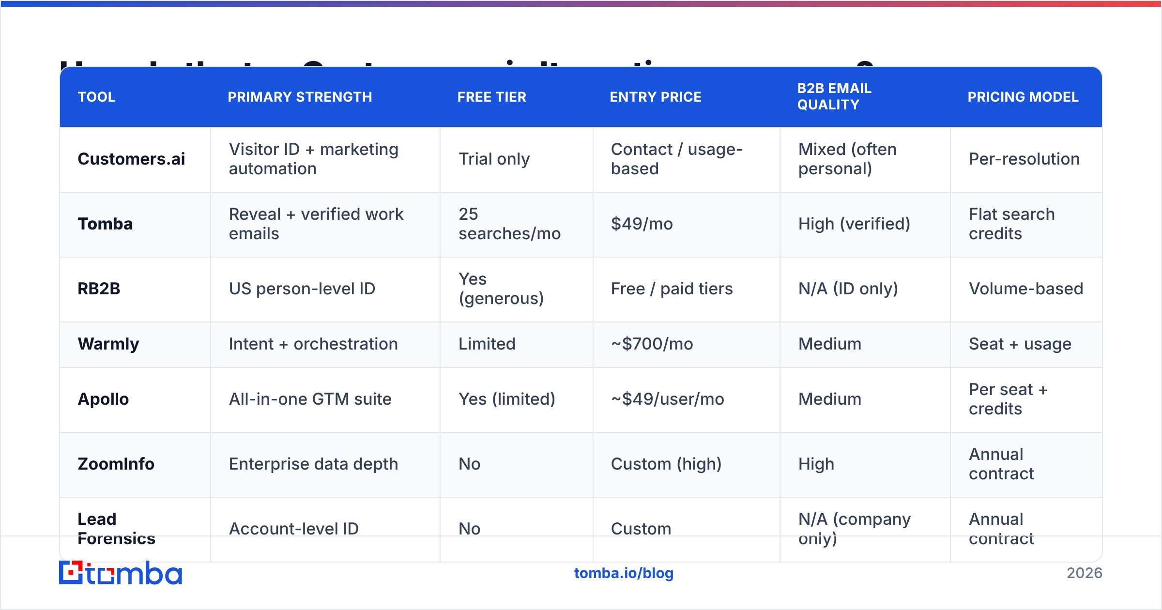Click the 2026 year label
The height and width of the screenshot is (610, 1162).
point(1085,573)
